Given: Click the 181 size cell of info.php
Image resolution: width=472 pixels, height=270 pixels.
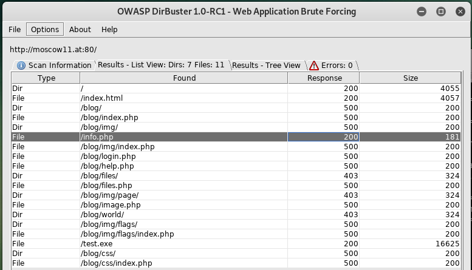Looking at the screenshot, I should pyautogui.click(x=410, y=137).
